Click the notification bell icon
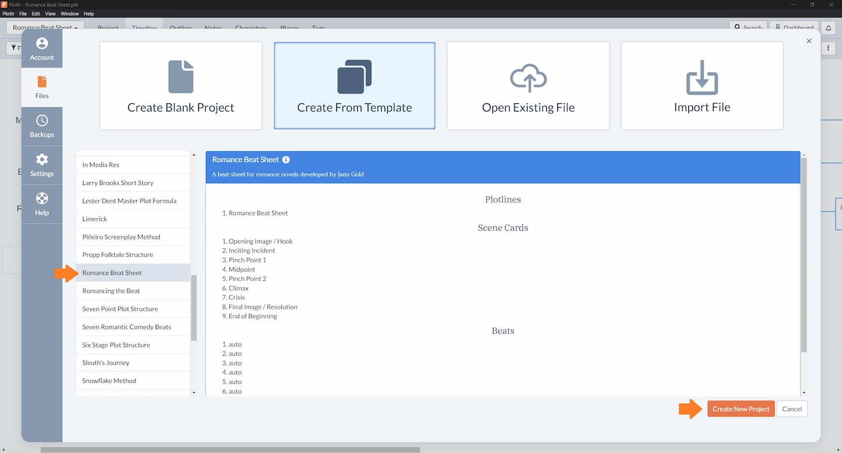The width and height of the screenshot is (842, 453). click(828, 28)
